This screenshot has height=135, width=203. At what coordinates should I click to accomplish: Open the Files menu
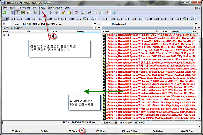5,8
